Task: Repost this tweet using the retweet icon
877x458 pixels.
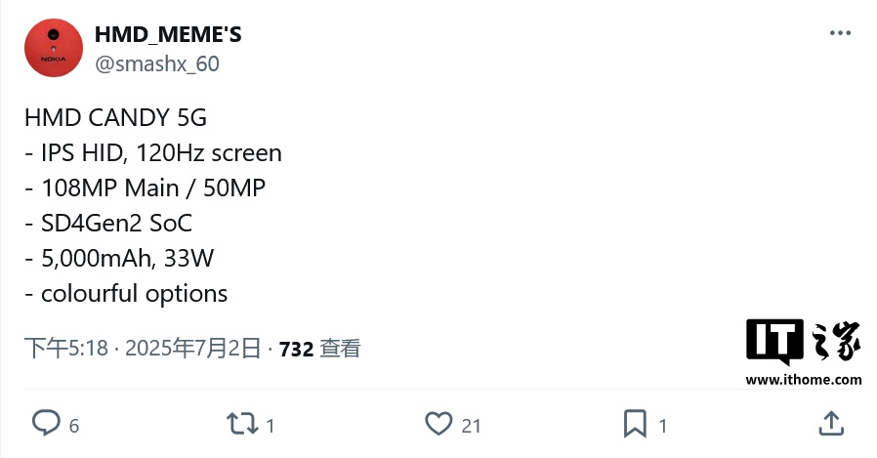Action: (241, 423)
